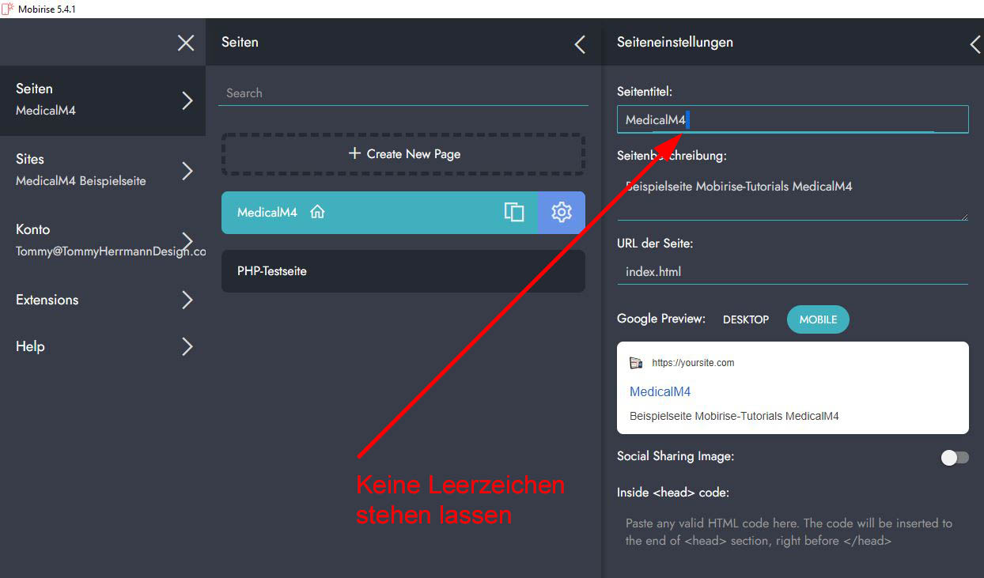The image size is (984, 578).
Task: Collapse the Seiten panel with back arrow
Action: (x=580, y=44)
